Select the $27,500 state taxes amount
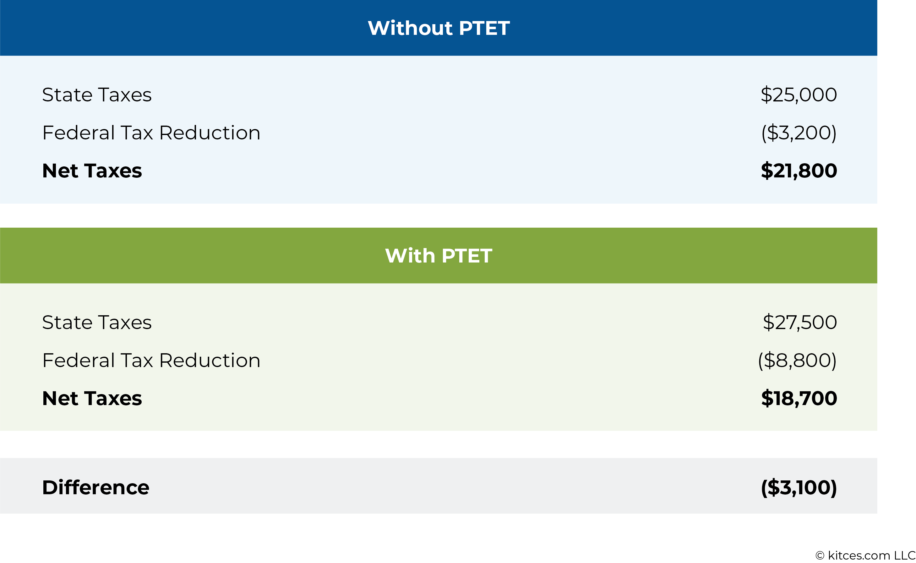The height and width of the screenshot is (563, 916). (x=800, y=322)
